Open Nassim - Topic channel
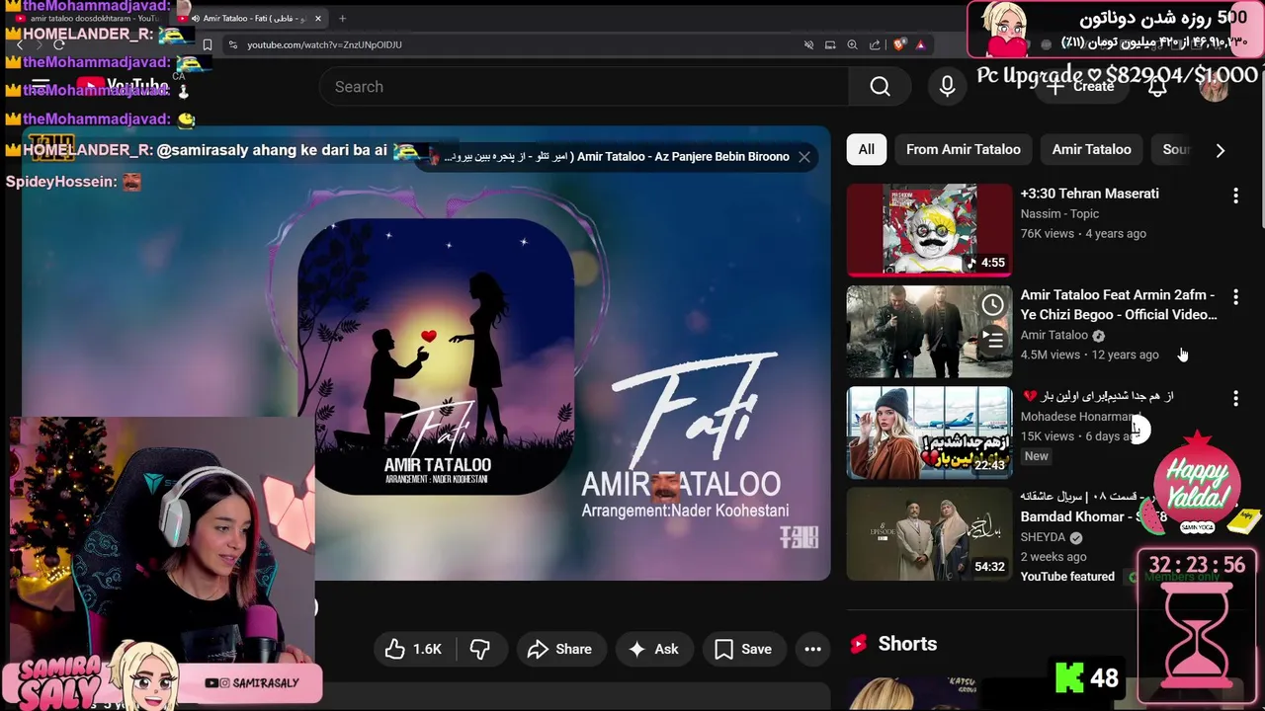 (x=1059, y=213)
